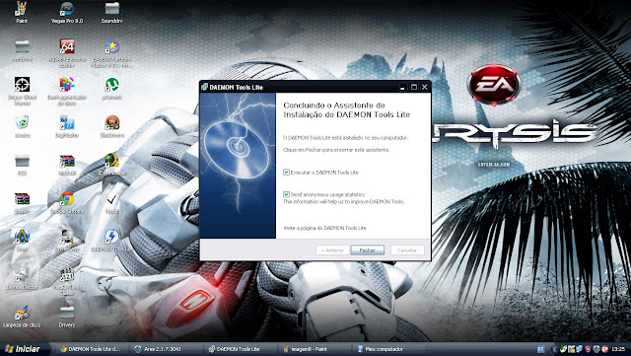Open the Paint desktop shortcut
The image size is (631, 356).
coord(22,8)
